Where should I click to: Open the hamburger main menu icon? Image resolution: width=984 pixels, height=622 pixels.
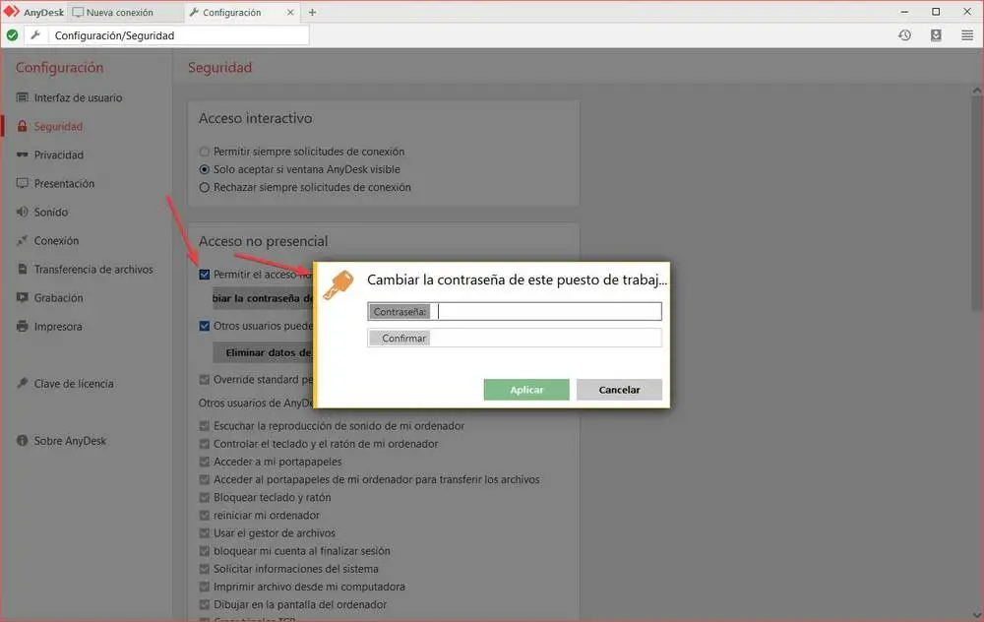[x=967, y=35]
